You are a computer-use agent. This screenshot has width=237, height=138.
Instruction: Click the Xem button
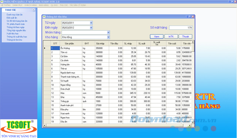157,36
